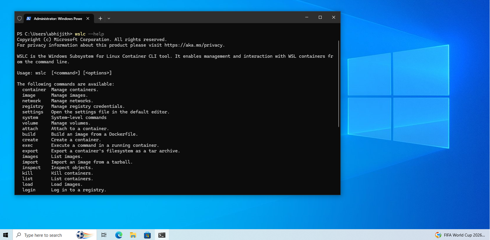Click the typed 'wslc' command text
Screen dimensions: 490x240
pos(80,34)
